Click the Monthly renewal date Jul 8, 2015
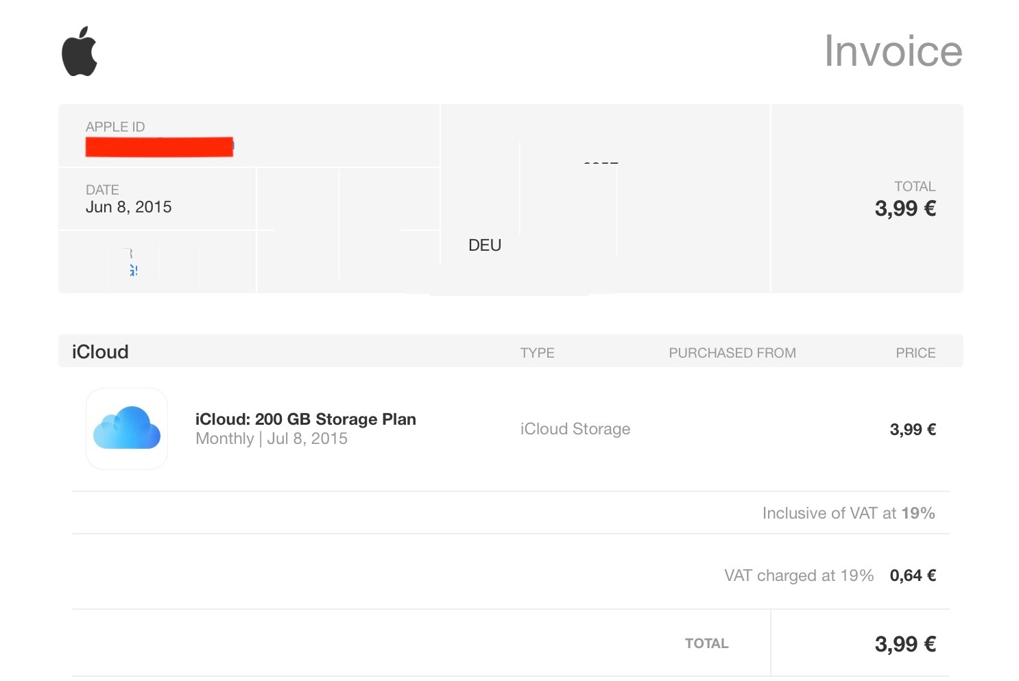Image resolution: width=1019 pixels, height=681 pixels. [x=272, y=438]
